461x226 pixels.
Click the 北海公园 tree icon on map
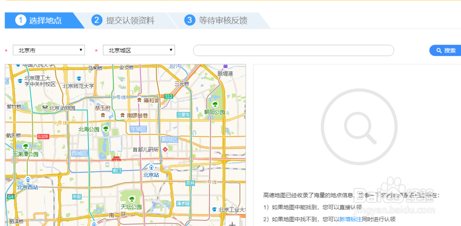tap(106, 129)
